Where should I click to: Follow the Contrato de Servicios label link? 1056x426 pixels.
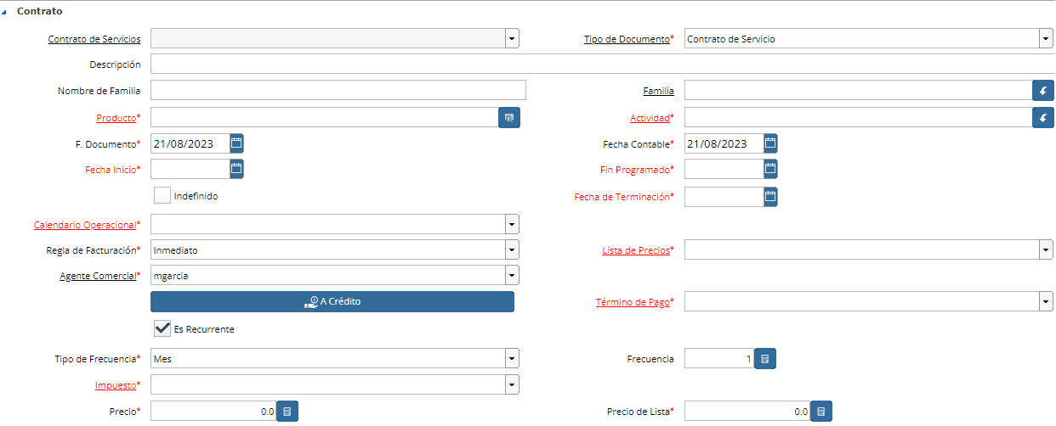[x=94, y=39]
